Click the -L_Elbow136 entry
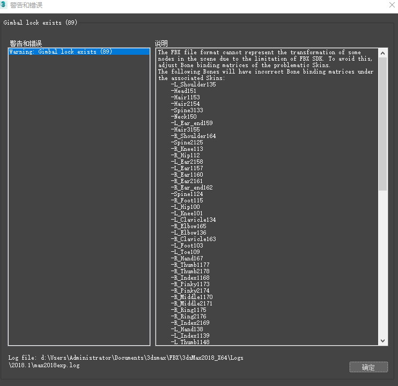Viewport: 398px width, 386px height. point(189,232)
